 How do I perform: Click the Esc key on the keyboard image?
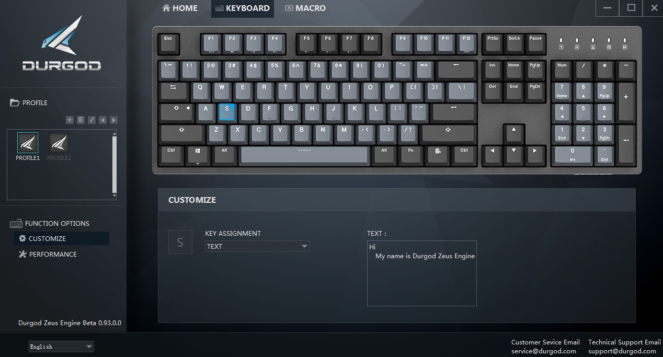[x=168, y=44]
